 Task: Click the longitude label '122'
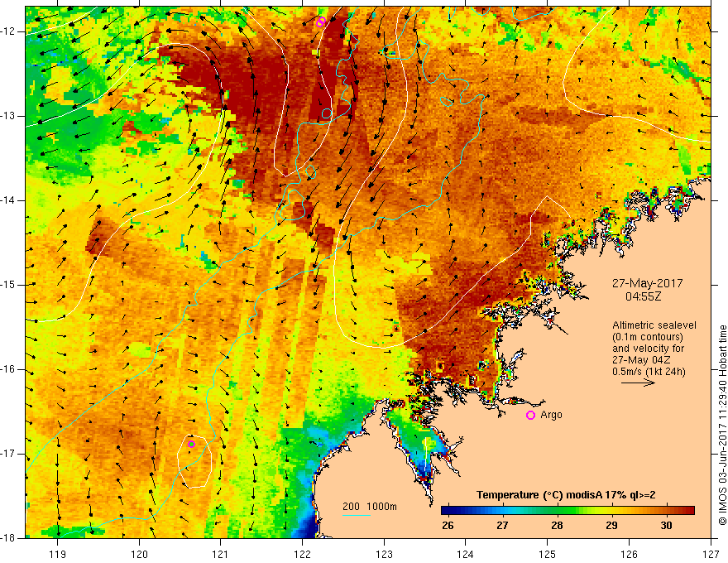tap(302, 554)
